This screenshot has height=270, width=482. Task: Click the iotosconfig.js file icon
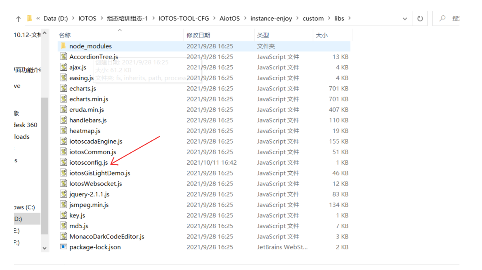point(64,162)
